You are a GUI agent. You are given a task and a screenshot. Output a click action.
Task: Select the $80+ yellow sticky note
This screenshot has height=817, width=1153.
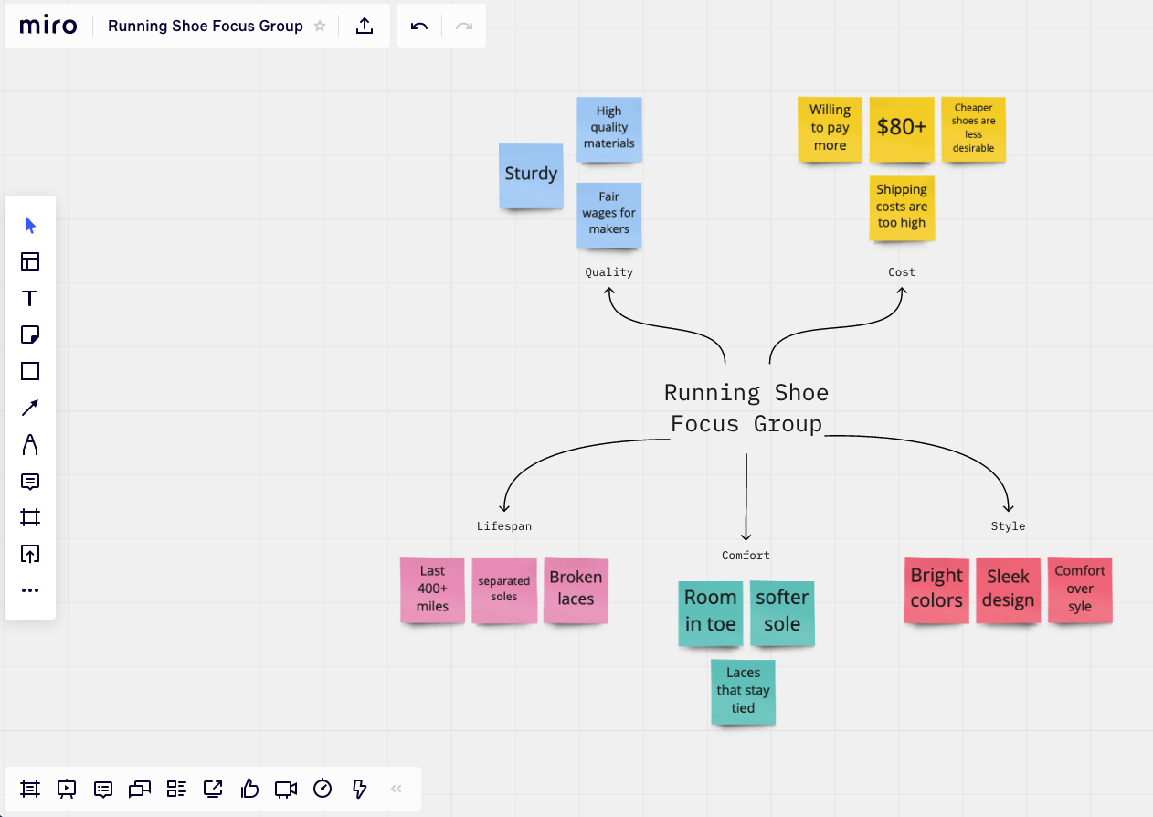click(x=902, y=130)
